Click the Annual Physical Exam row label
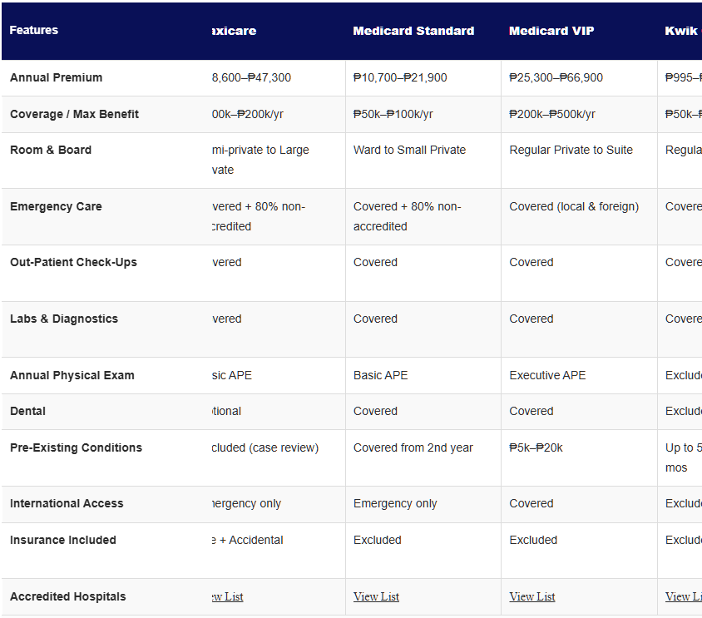702x618 pixels. coord(72,375)
